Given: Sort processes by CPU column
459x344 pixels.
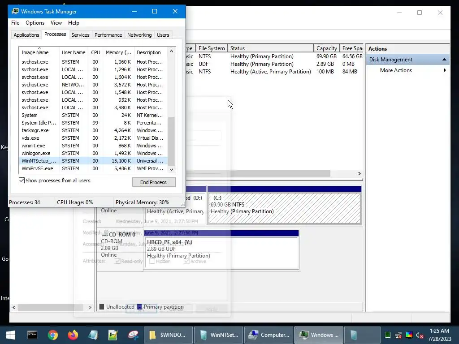Looking at the screenshot, I should click(95, 52).
